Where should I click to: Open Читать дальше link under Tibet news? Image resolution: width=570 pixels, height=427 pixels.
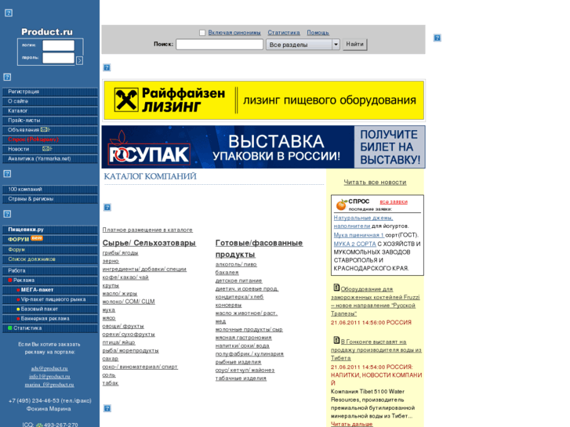coord(351,424)
